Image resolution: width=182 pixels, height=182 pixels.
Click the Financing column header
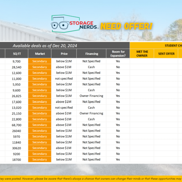91,54
